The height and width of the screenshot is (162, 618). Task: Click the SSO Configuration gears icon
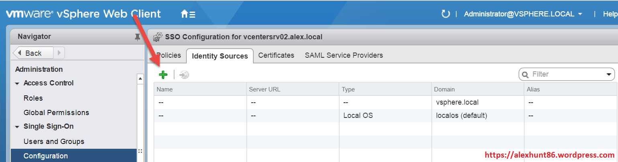(158, 37)
